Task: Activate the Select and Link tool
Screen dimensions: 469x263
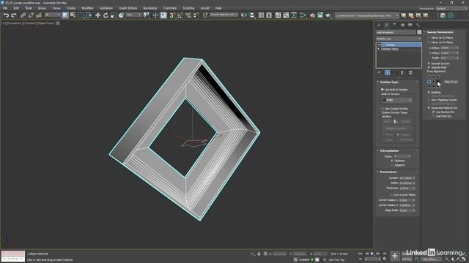Action: pyautogui.click(x=23, y=15)
